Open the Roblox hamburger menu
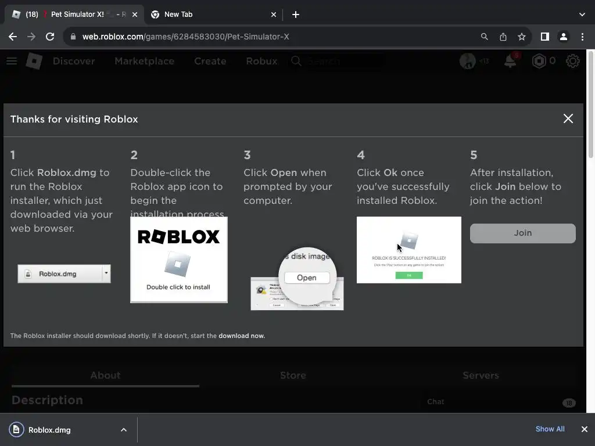595x446 pixels. [x=12, y=60]
